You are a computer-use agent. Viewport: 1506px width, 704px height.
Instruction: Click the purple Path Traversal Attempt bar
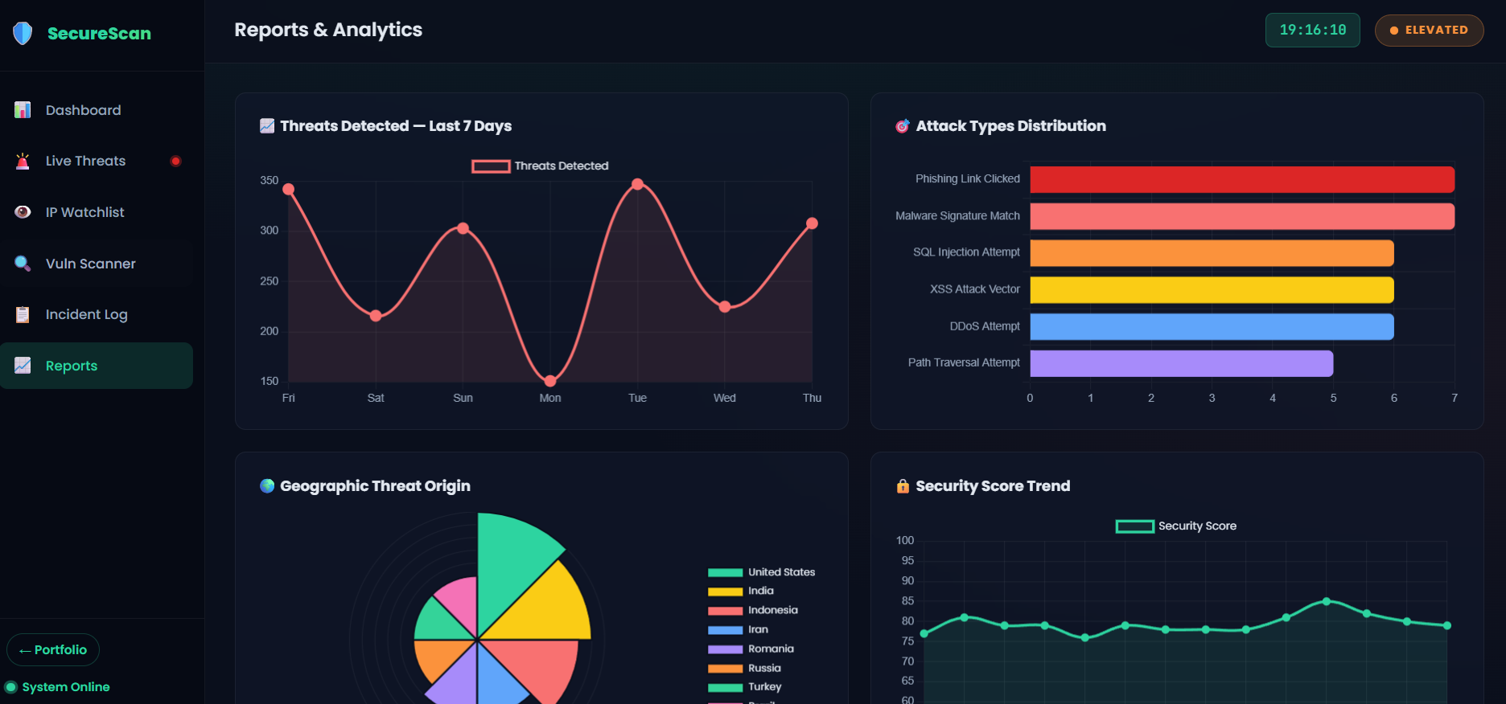click(x=1182, y=363)
